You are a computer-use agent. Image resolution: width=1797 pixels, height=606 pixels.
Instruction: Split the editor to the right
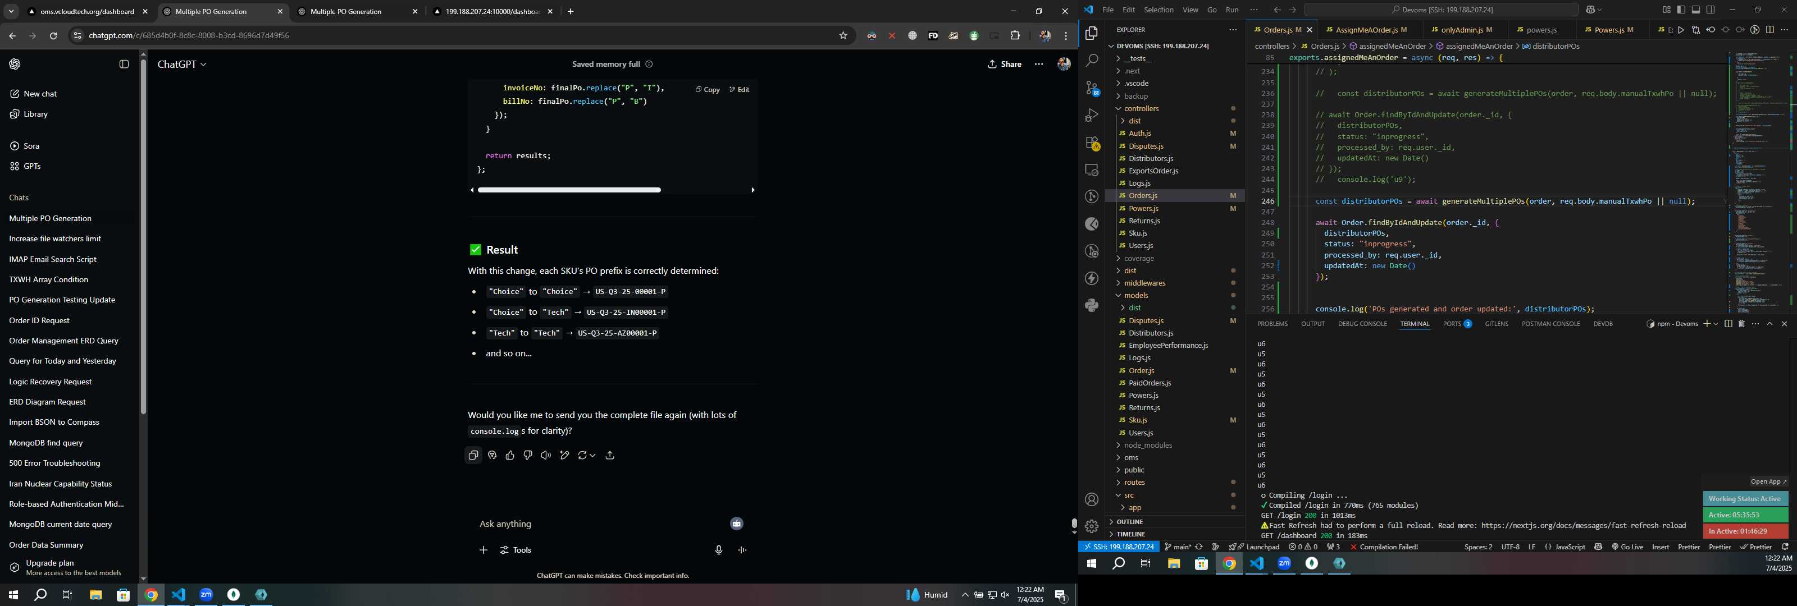click(x=1770, y=30)
